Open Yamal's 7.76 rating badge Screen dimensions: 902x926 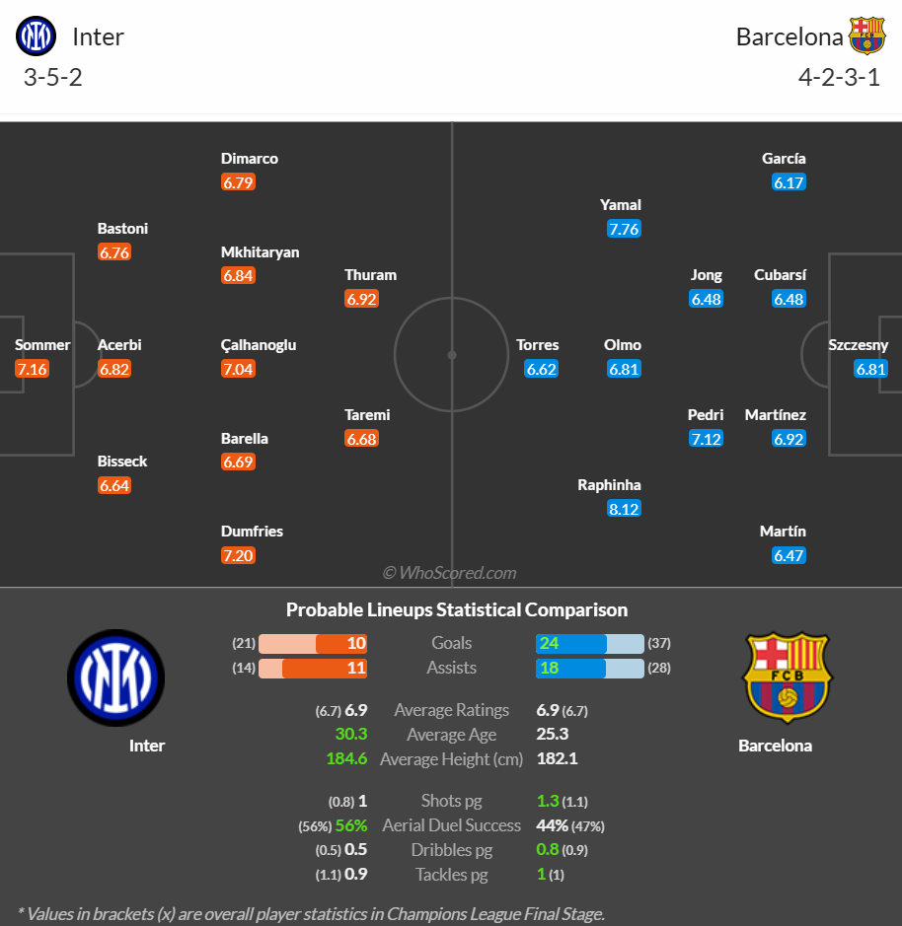pyautogui.click(x=624, y=229)
